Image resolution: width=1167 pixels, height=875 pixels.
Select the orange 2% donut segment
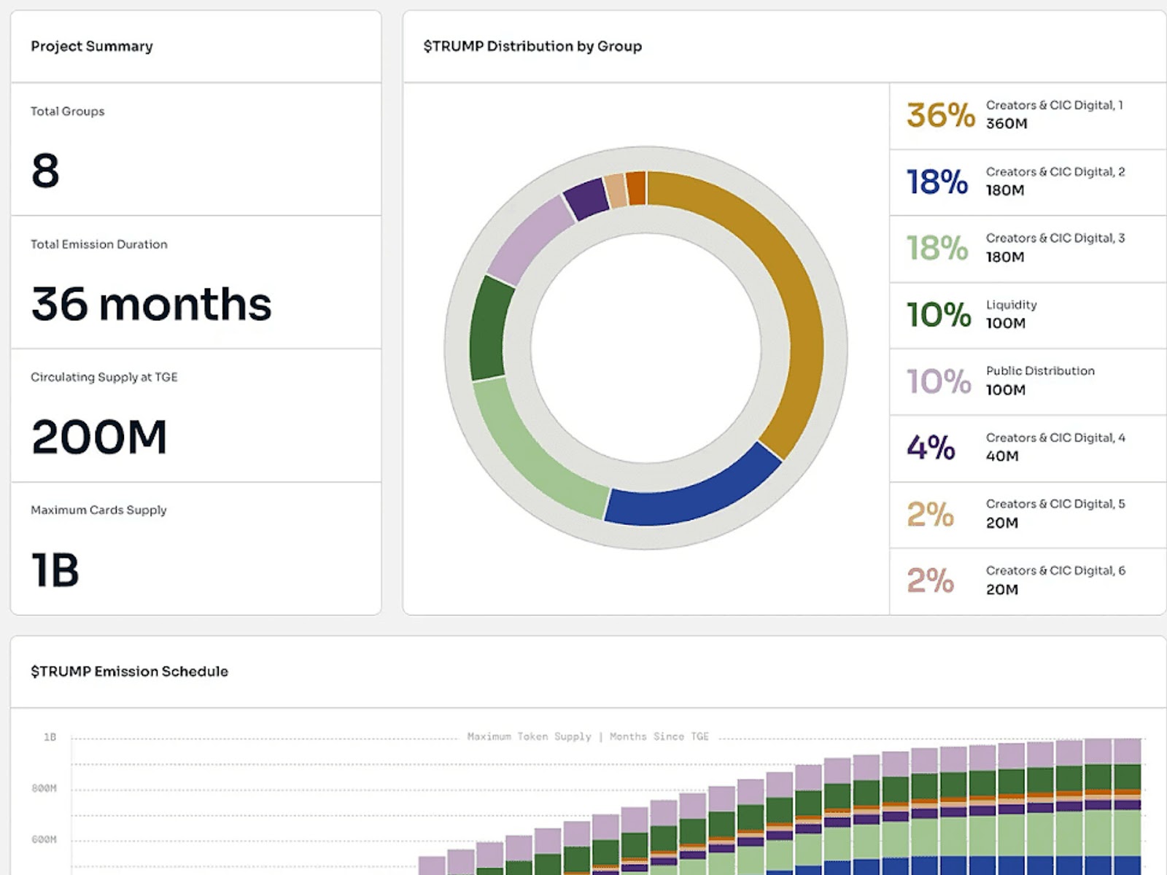click(636, 188)
